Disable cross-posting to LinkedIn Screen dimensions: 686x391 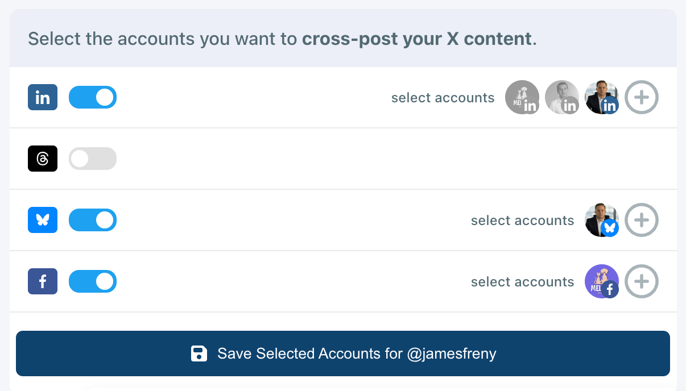[93, 97]
